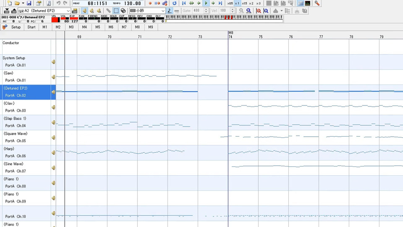The height and width of the screenshot is (227, 403).
Task: Toggle the loop playback icon
Action: click(x=175, y=3)
